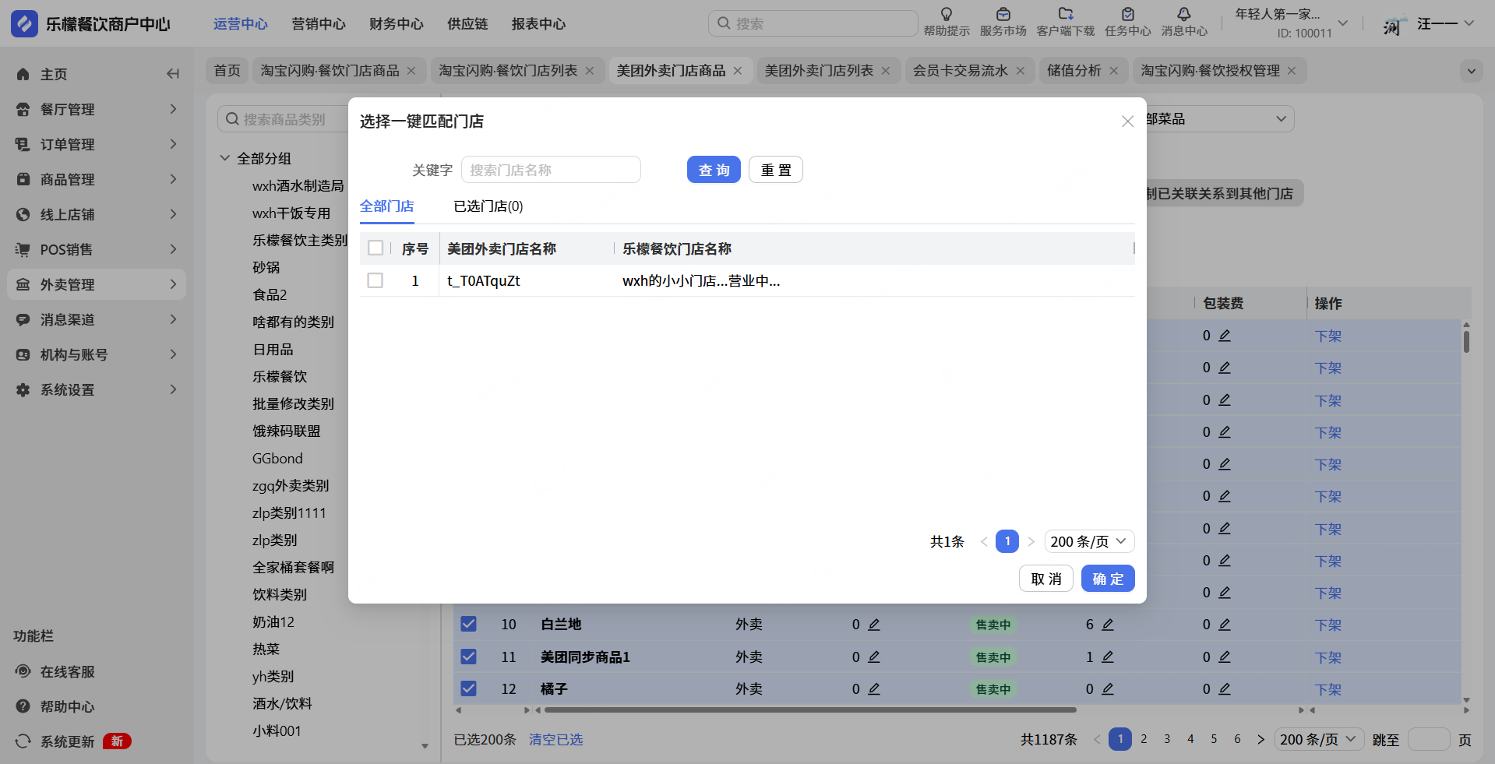Click the 确定 button in dialog

pyautogui.click(x=1107, y=579)
